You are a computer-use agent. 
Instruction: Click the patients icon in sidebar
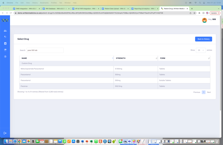click(x=5, y=30)
